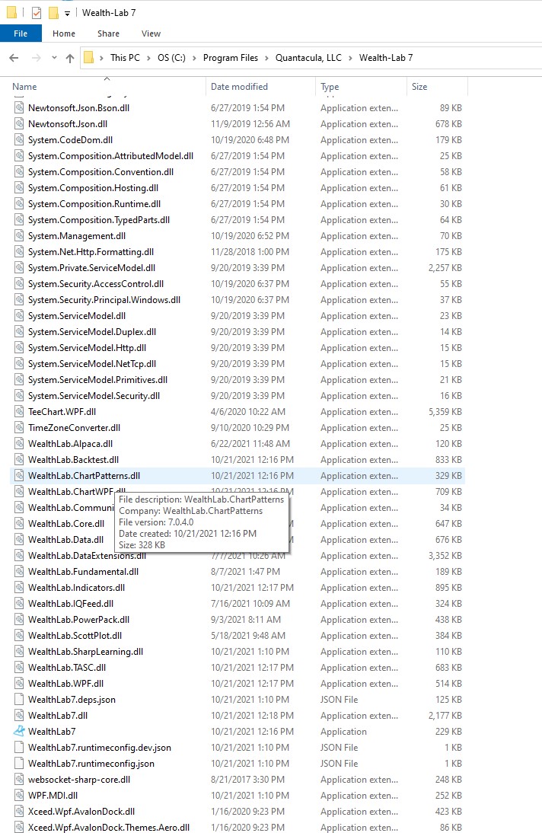Image resolution: width=542 pixels, height=833 pixels.
Task: Click the Properties checkmark icon in title bar
Action: pos(36,13)
